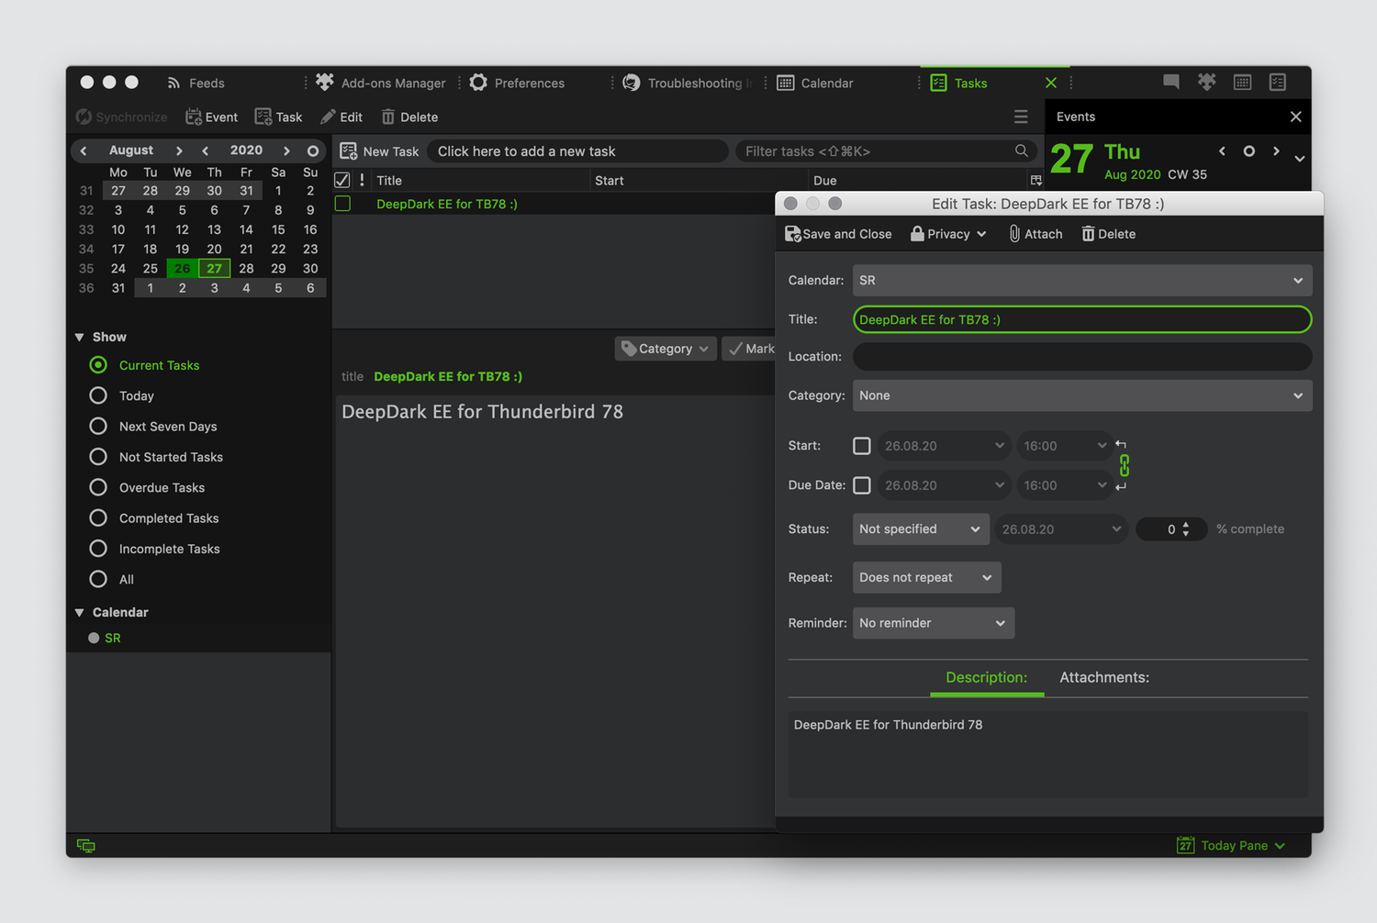Screen dimensions: 1377x923
Task: Go to the previous year in the mini calendar
Action: click(206, 150)
